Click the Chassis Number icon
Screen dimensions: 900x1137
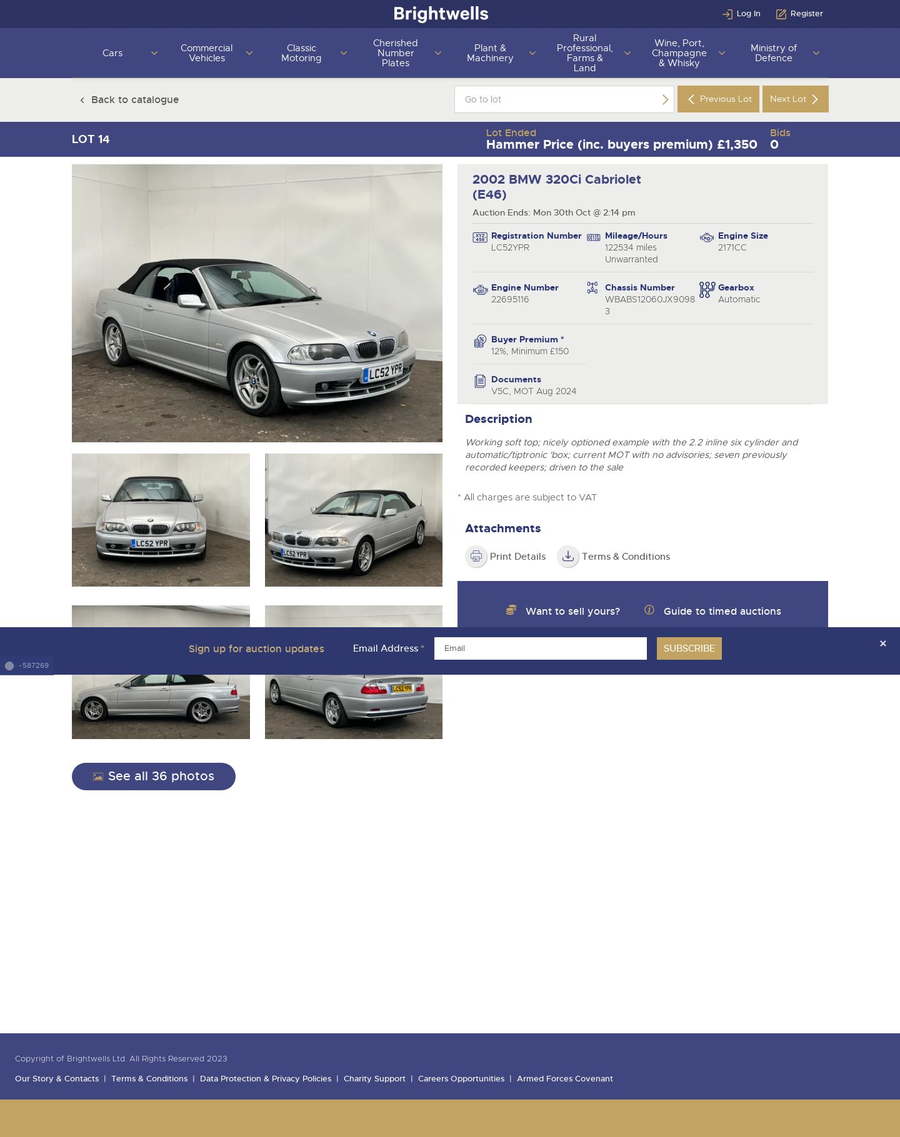[592, 287]
